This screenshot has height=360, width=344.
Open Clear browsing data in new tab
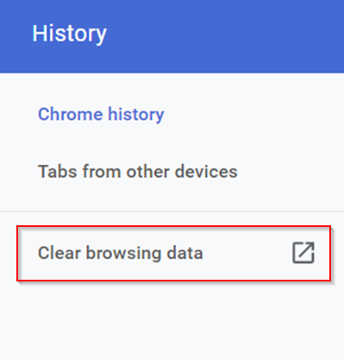tap(173, 253)
